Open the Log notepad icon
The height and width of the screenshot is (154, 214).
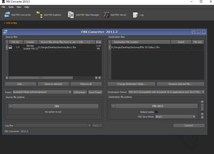pyautogui.click(x=135, y=15)
